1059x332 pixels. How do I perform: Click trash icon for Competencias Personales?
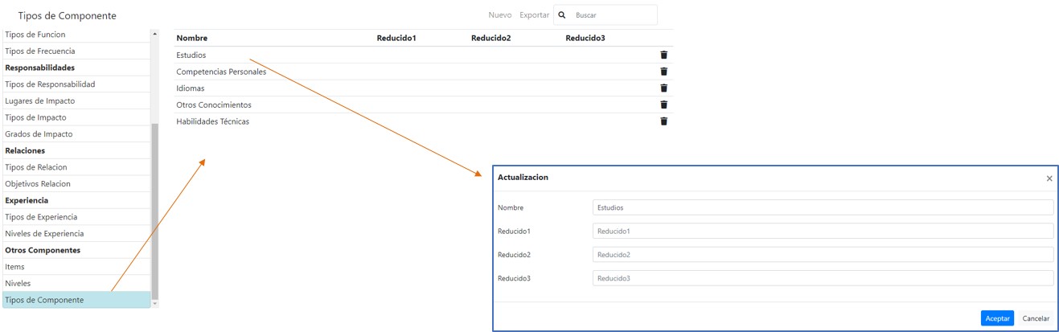[663, 72]
